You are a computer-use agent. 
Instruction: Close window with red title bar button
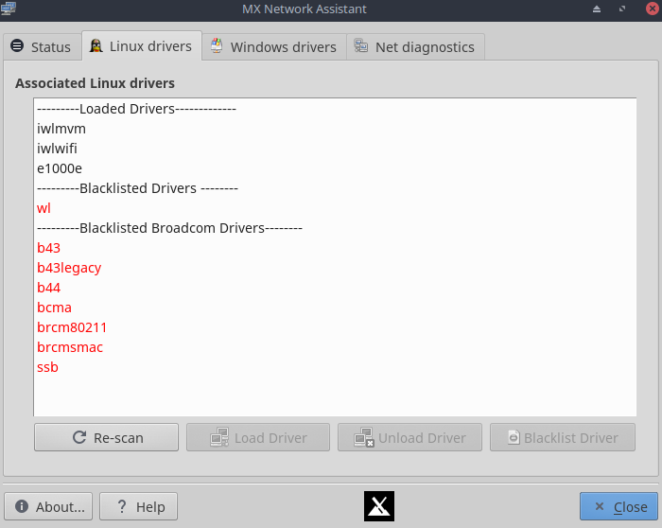pos(653,9)
